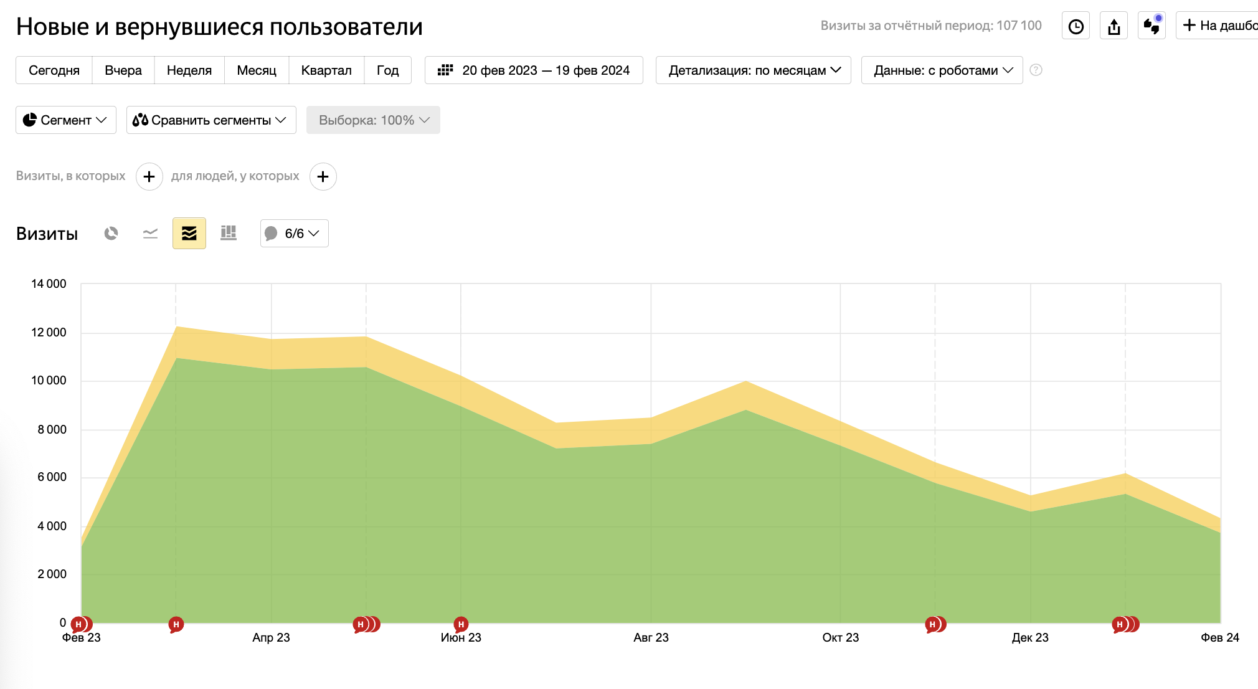Open the Сегмент dropdown
The height and width of the screenshot is (689, 1258).
click(x=66, y=120)
